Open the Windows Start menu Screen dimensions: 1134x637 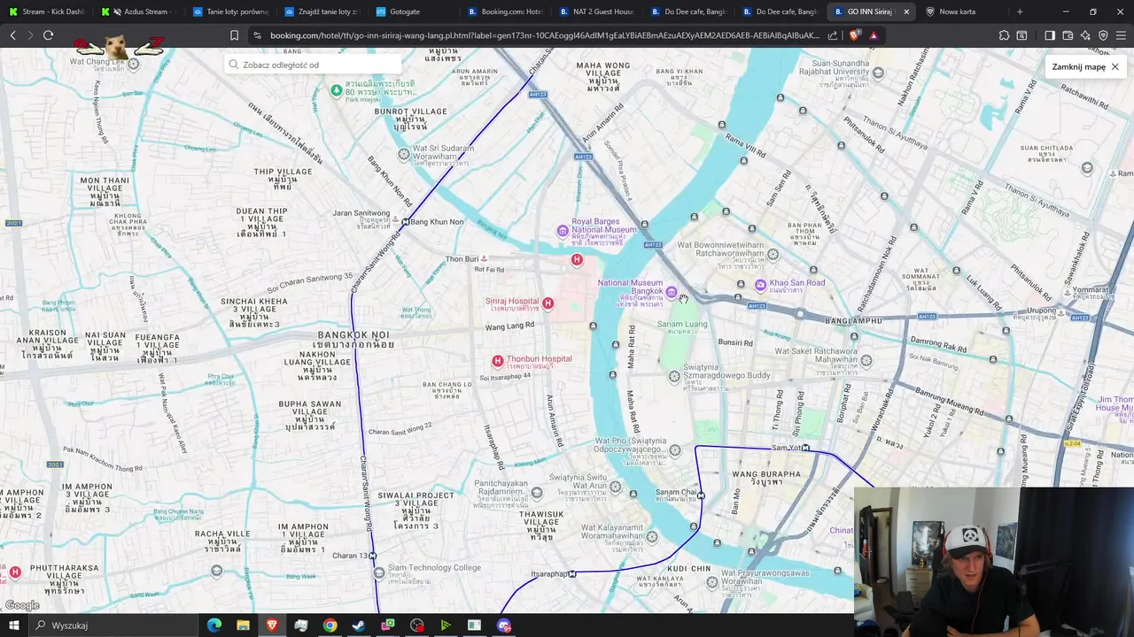point(13,625)
